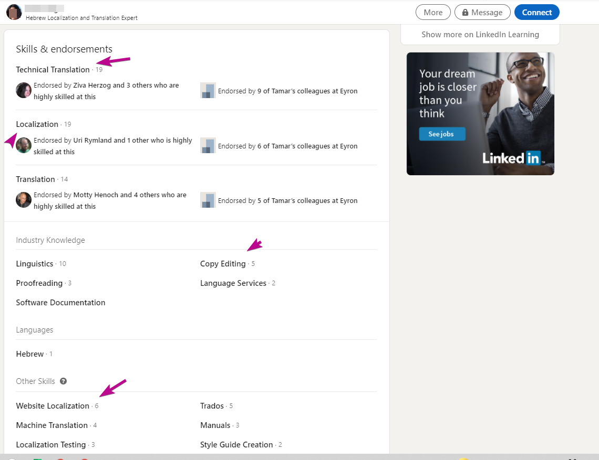Click the profile avatar in the sticky header
This screenshot has width=599, height=460.
[x=14, y=12]
